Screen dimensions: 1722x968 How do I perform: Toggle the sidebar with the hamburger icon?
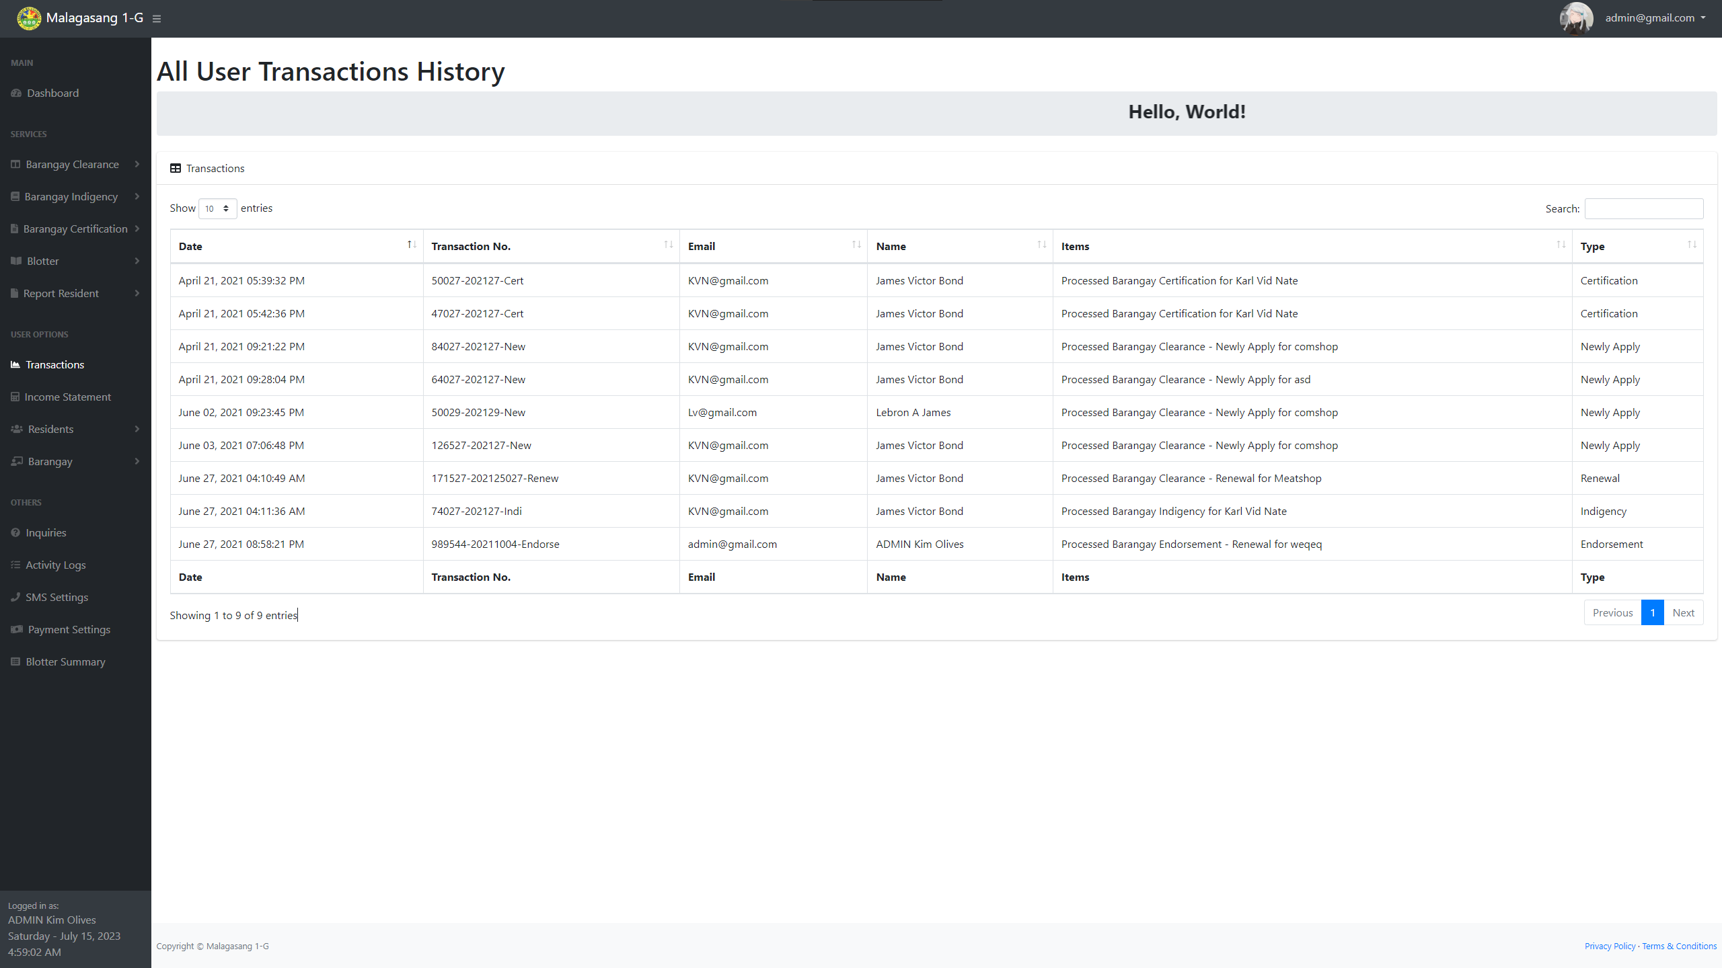(x=157, y=19)
